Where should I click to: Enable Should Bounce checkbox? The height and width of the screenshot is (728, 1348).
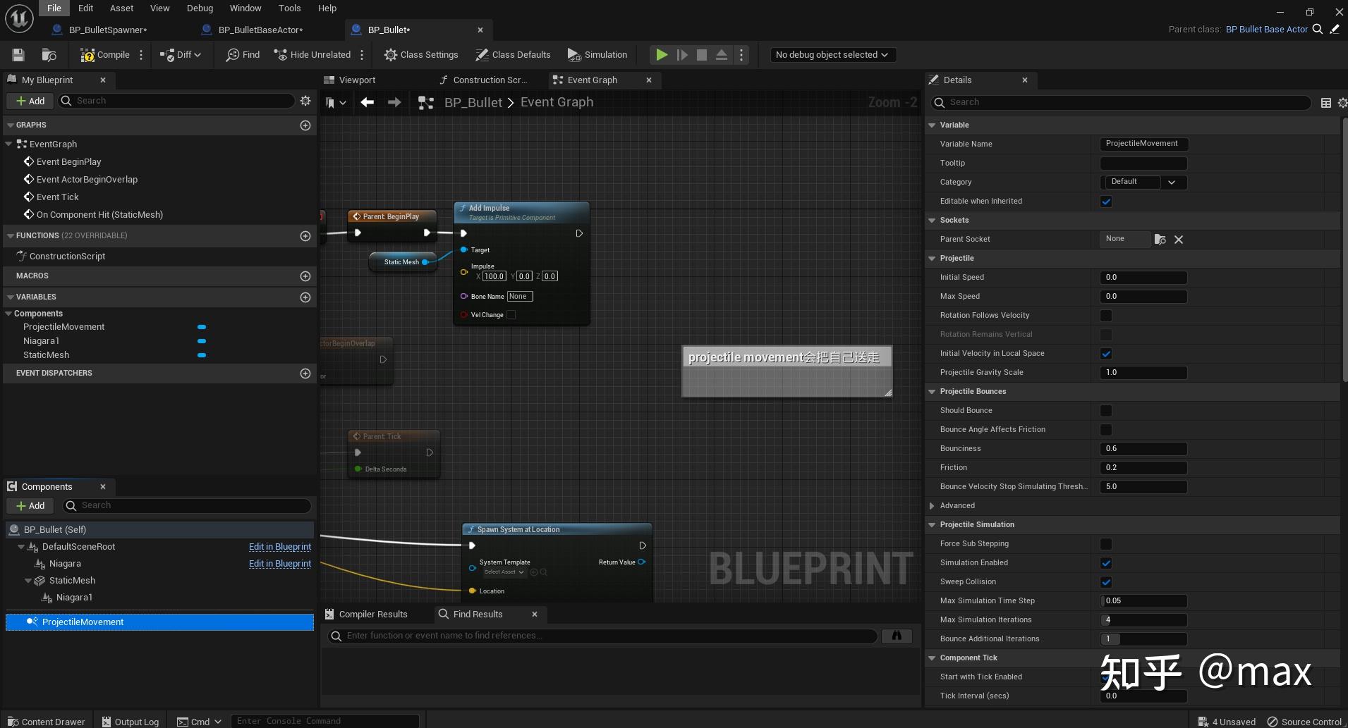coord(1106,411)
